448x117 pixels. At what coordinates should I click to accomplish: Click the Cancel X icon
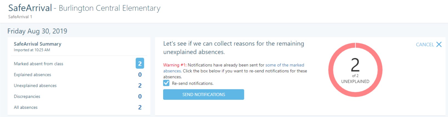pyautogui.click(x=439, y=45)
